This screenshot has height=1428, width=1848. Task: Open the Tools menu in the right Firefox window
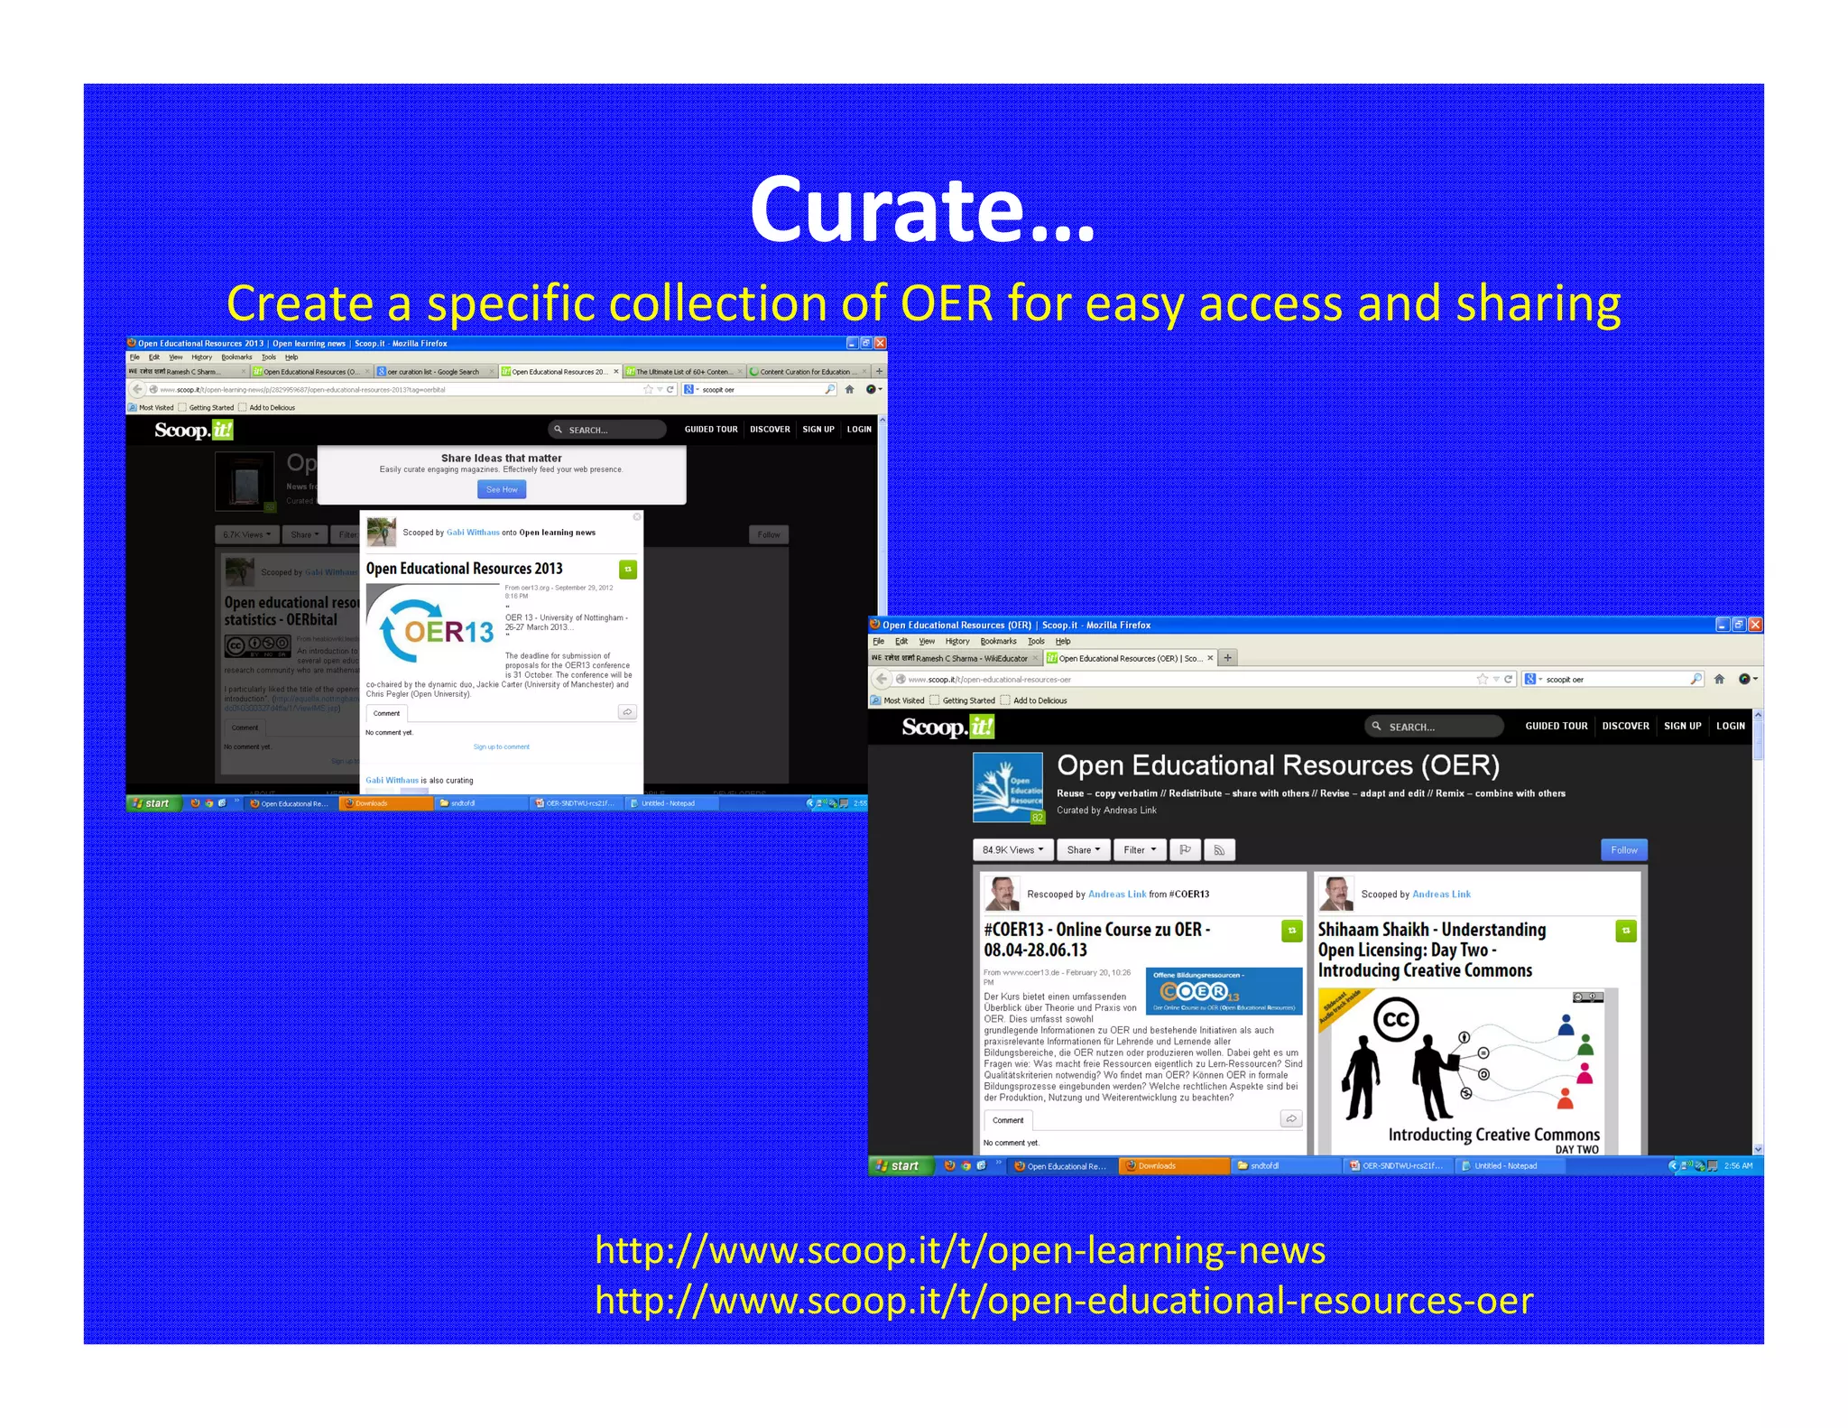point(1036,641)
